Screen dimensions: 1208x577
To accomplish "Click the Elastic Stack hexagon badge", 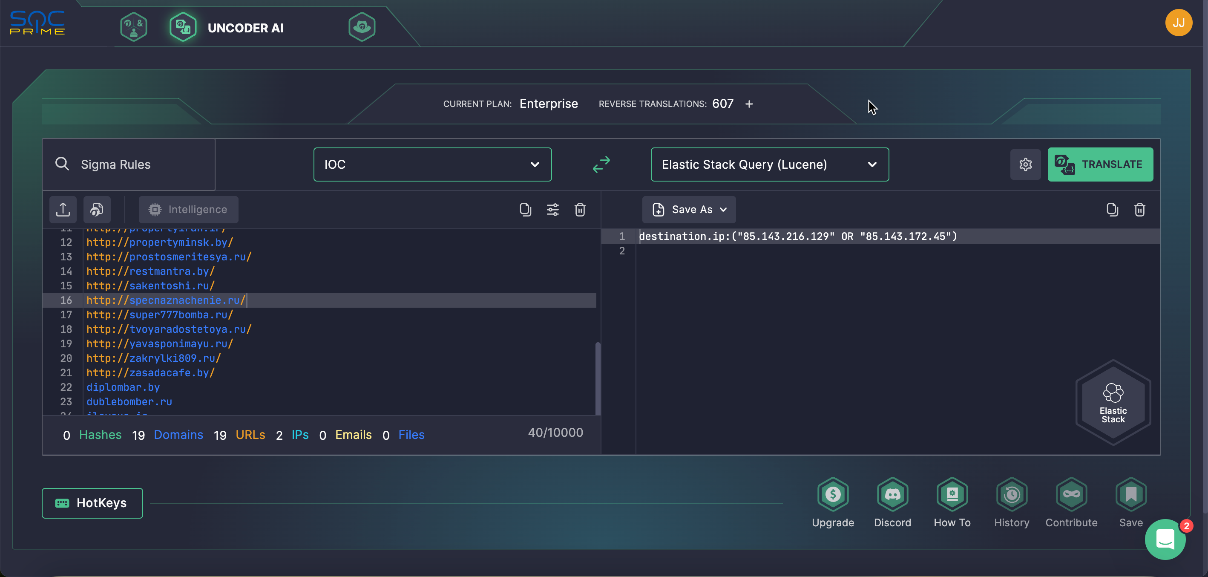I will coord(1113,402).
